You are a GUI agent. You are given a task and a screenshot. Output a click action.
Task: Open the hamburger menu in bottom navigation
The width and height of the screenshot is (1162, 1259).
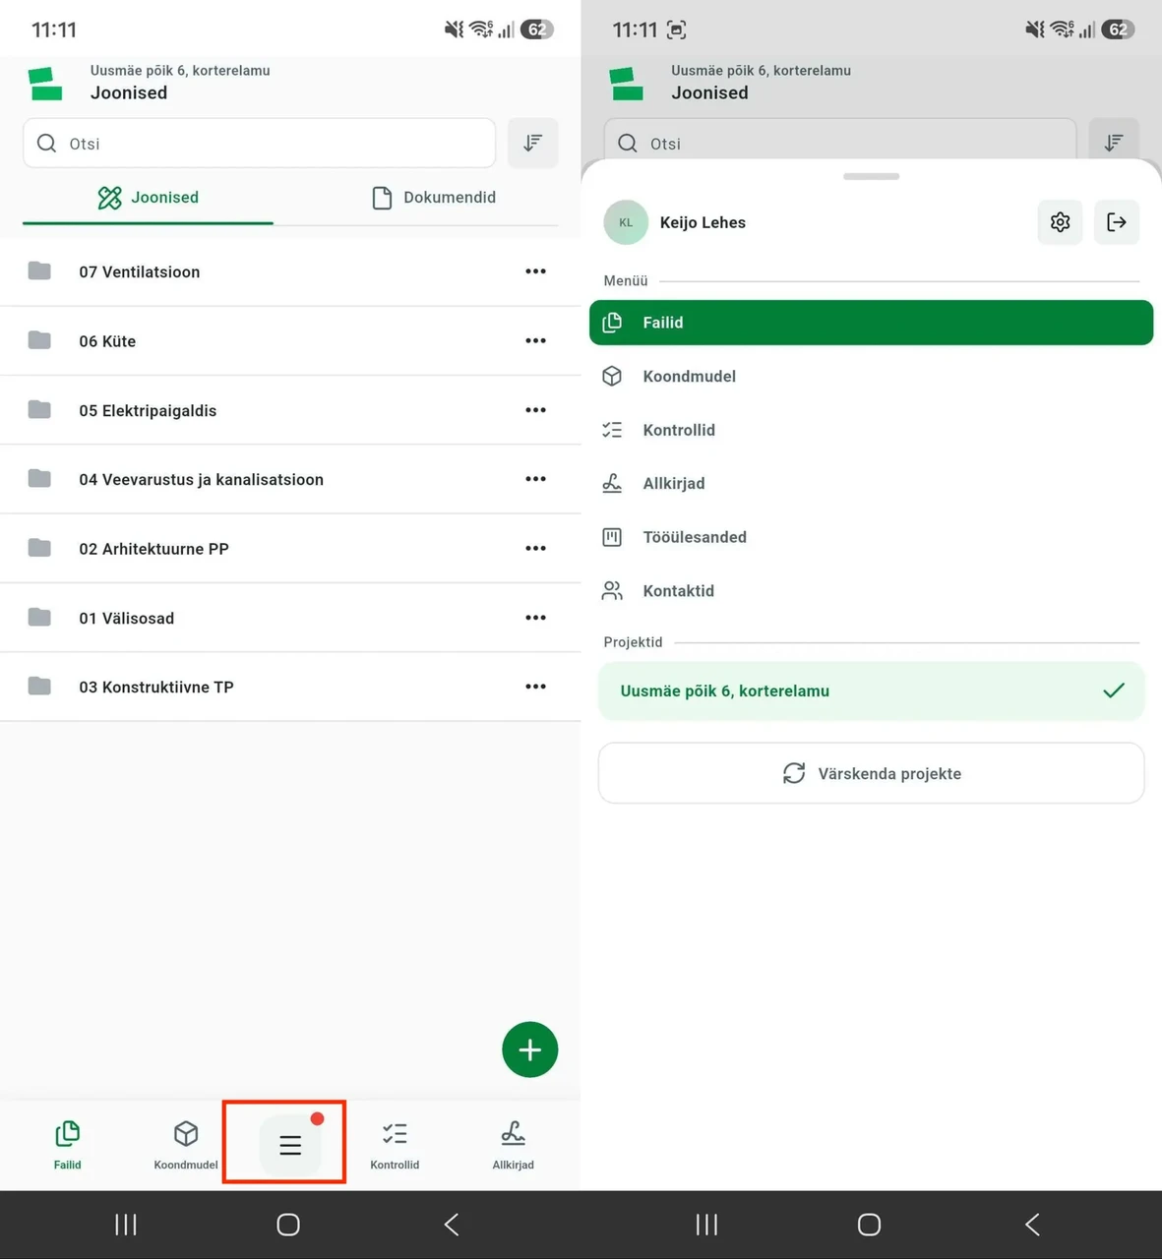(x=290, y=1144)
